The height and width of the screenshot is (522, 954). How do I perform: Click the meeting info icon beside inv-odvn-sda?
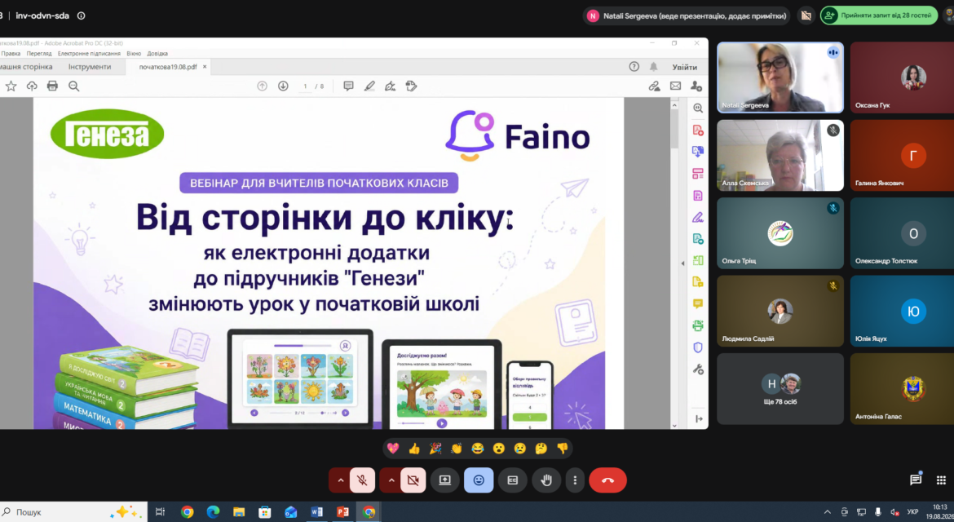pos(81,15)
